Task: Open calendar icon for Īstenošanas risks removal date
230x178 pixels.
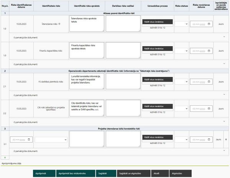Action: pyautogui.click(x=209, y=24)
